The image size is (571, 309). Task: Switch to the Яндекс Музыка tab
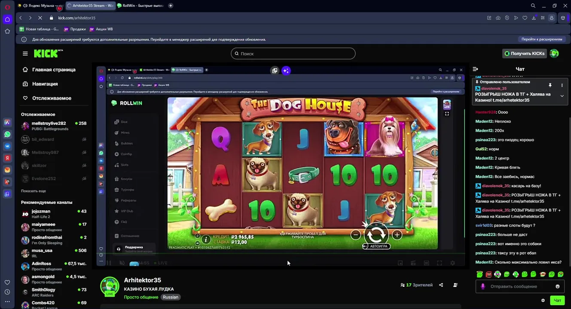41,6
